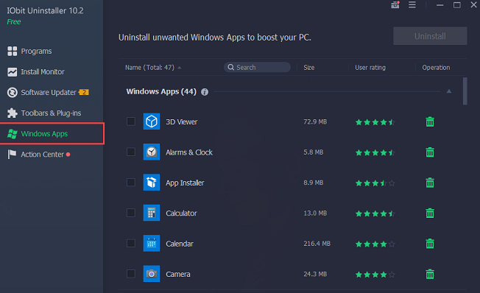The height and width of the screenshot is (293, 480).
Task: Click the Free edition label
Action: tap(14, 22)
